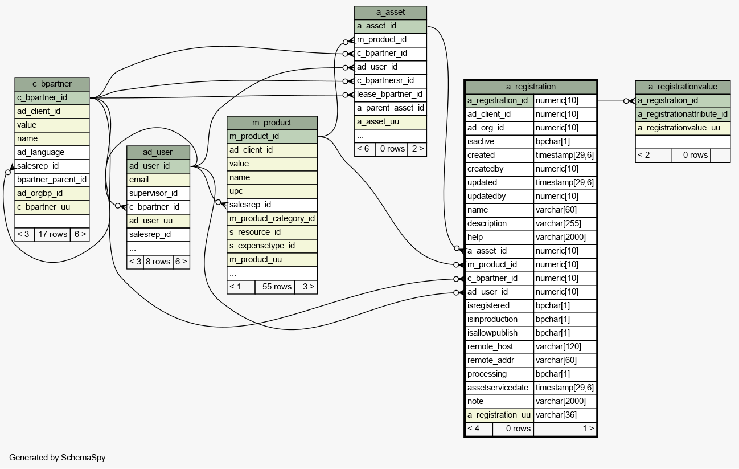The image size is (739, 469).
Task: Select isallowpublish in a_registration
Action: pos(499,333)
